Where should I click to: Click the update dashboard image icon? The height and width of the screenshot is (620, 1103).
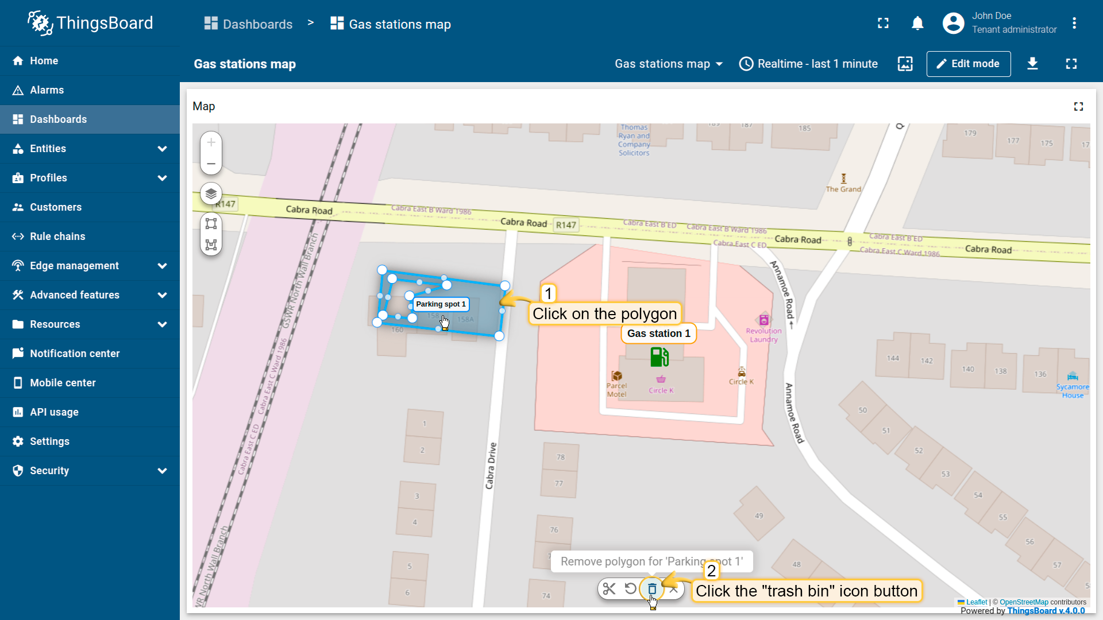(x=905, y=64)
